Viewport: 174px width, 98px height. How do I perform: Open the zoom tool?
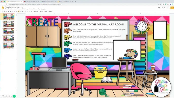click(x=15, y=11)
